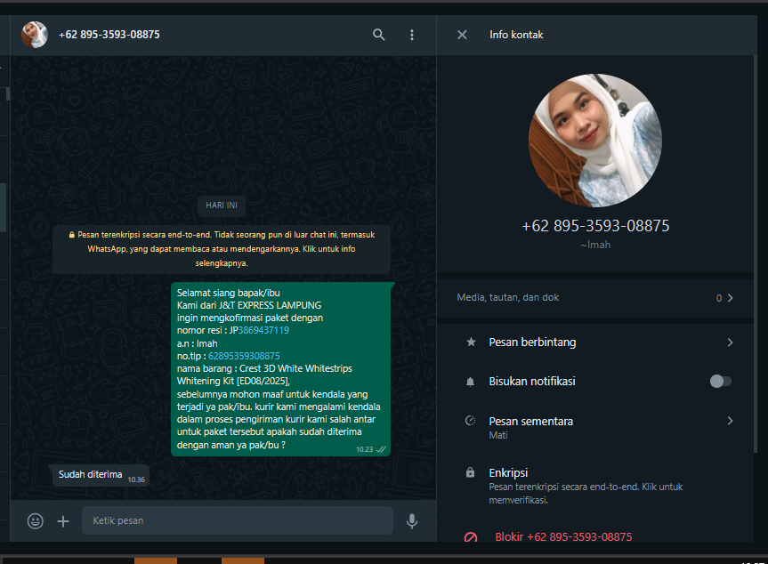Image resolution: width=768 pixels, height=564 pixels.
Task: Open Enkripsi verification entry
Action: (595, 485)
